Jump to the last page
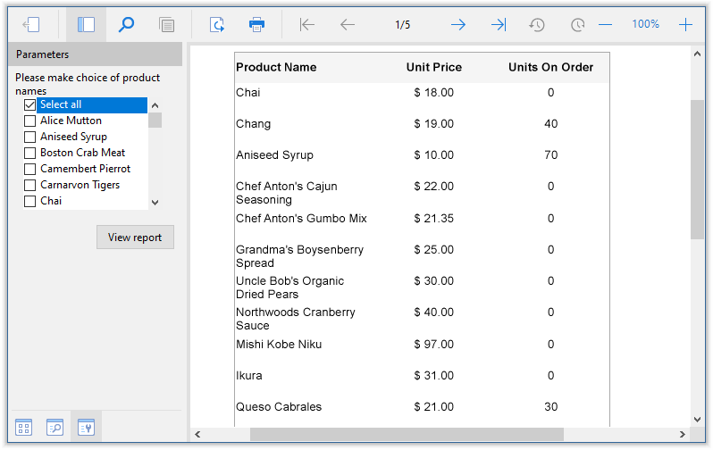Screen dimensions: 713x450 coord(499,24)
